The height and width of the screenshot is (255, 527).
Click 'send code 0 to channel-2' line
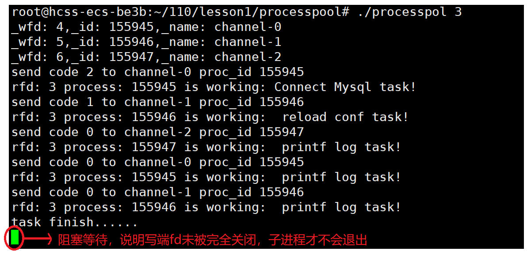(158, 132)
